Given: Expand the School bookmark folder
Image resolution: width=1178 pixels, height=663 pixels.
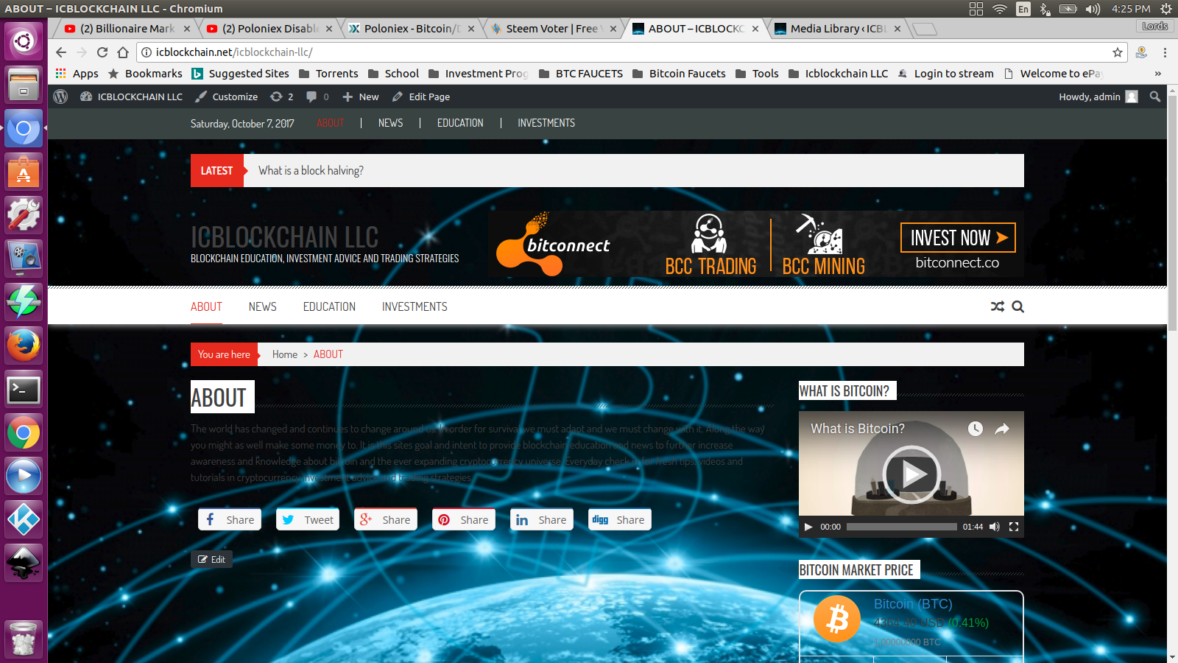Looking at the screenshot, I should 393,74.
